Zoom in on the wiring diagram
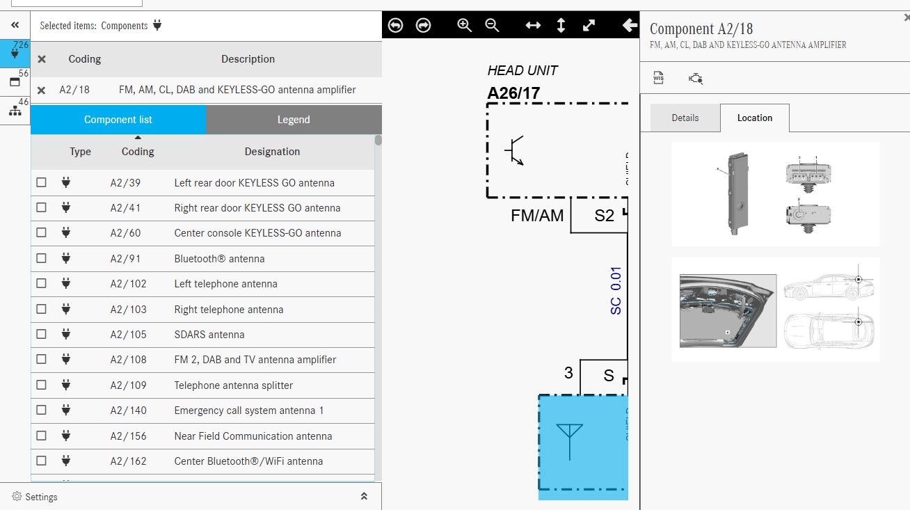Image resolution: width=910 pixels, height=510 pixels. pos(464,25)
